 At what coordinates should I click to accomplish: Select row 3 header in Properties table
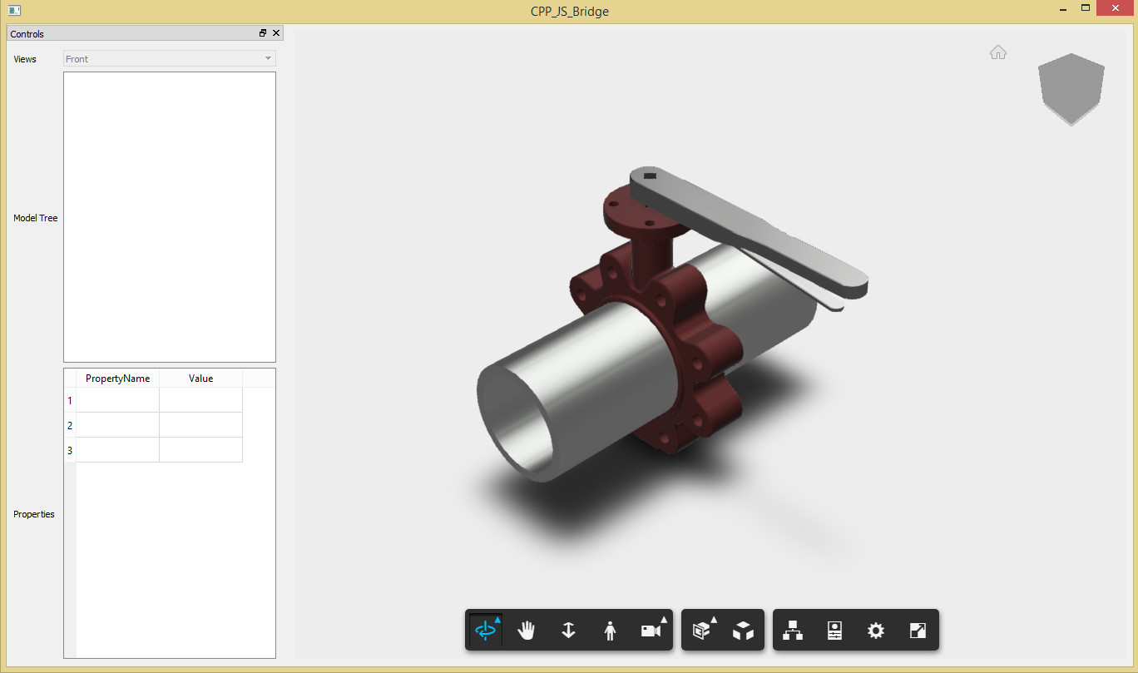pos(70,450)
